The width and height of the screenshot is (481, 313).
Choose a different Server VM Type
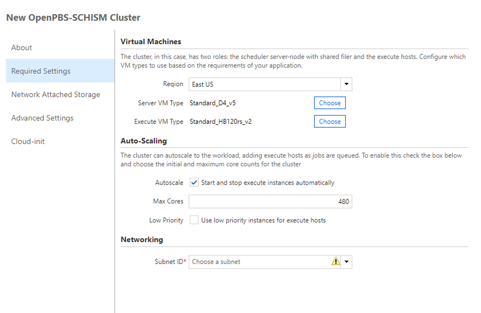[x=330, y=103]
